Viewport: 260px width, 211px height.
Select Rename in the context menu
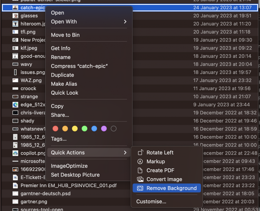61,57
